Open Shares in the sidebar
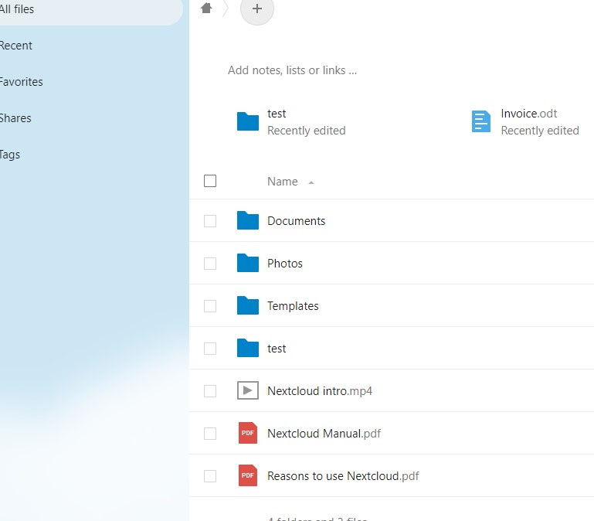The width and height of the screenshot is (594, 521). point(15,118)
